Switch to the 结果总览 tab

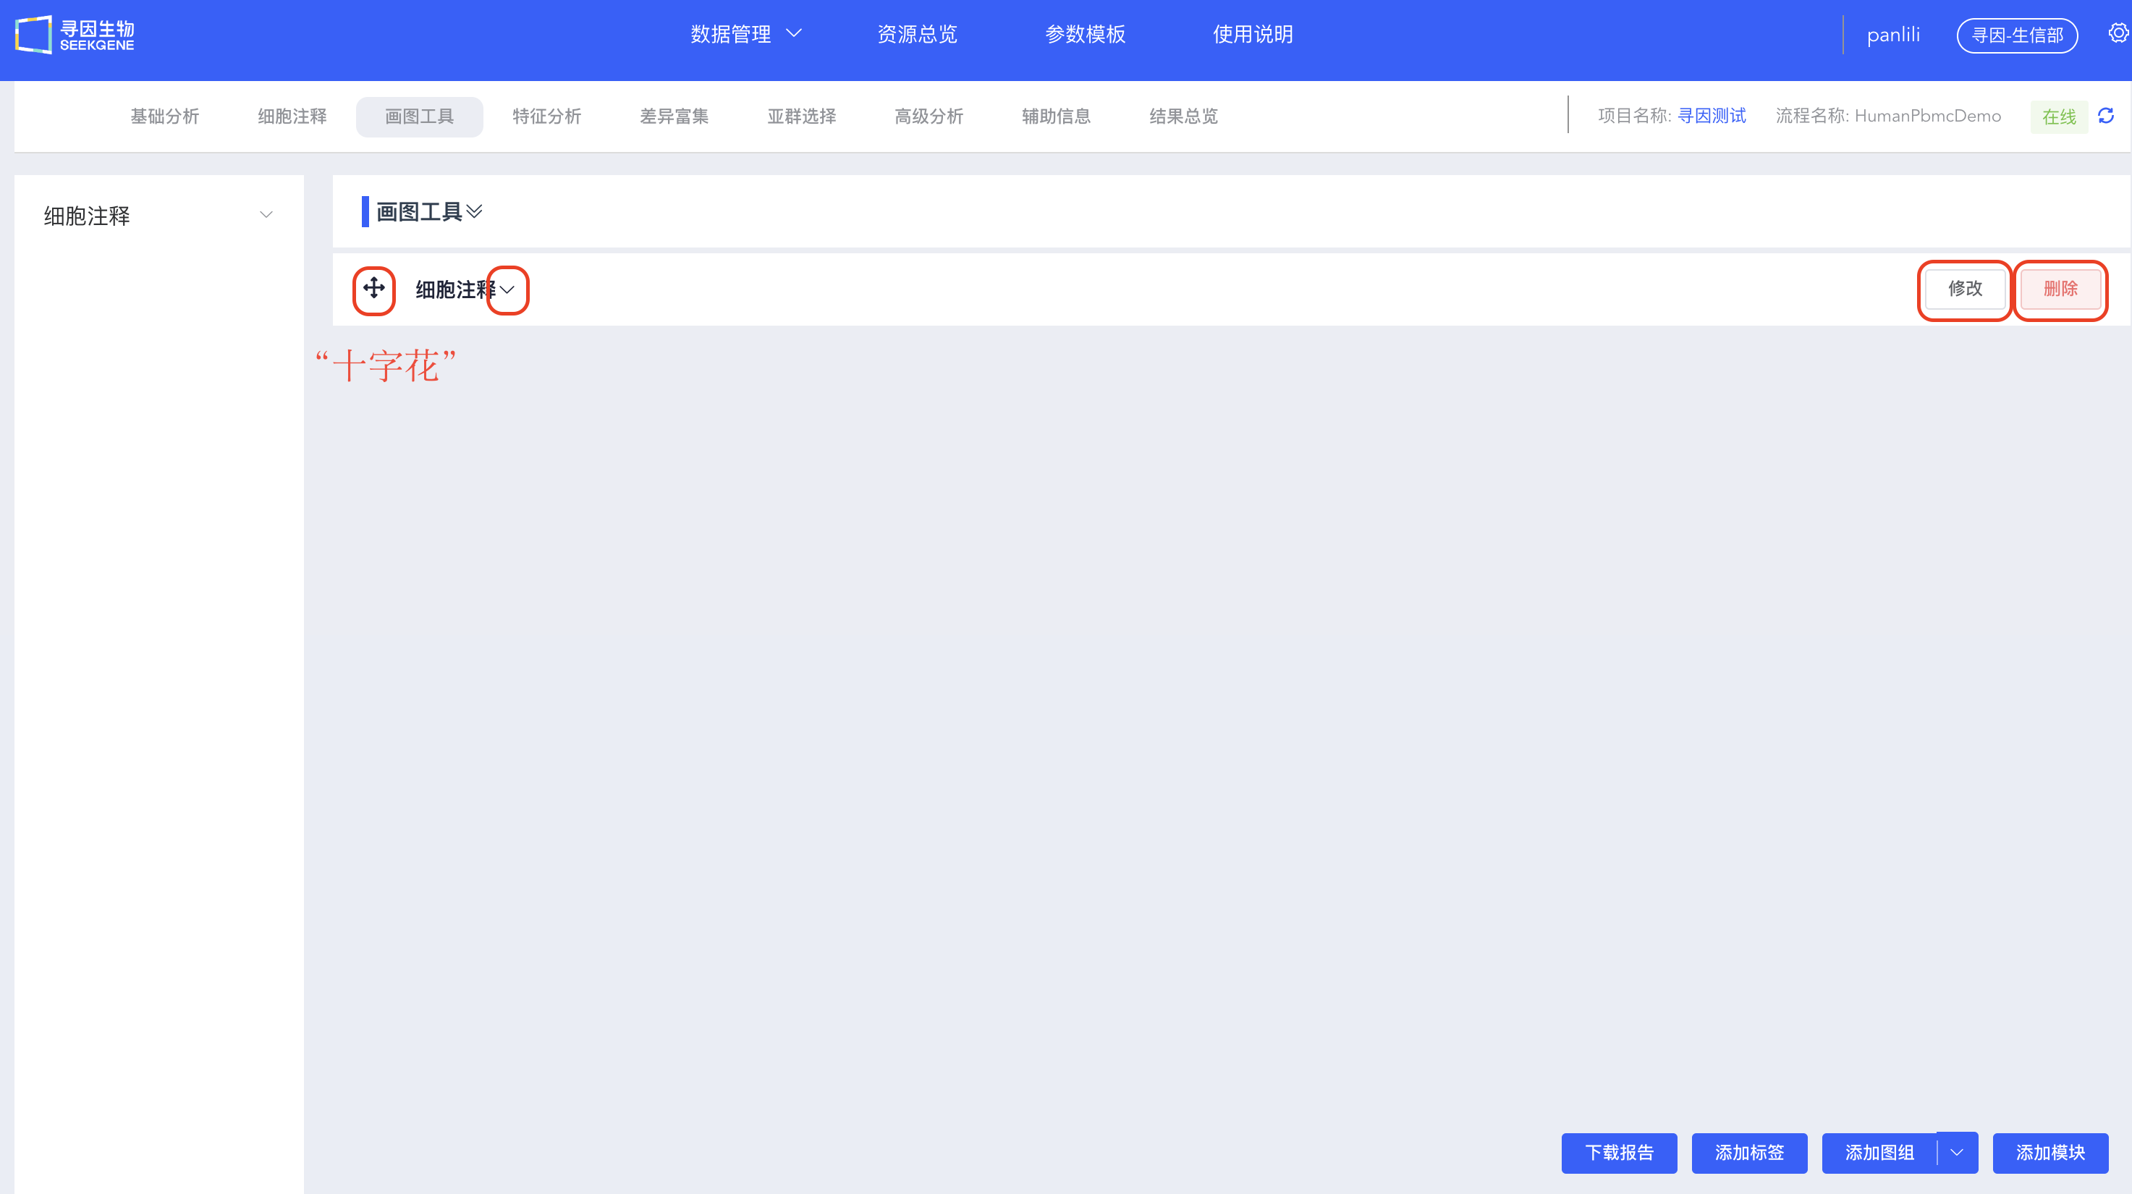1185,117
